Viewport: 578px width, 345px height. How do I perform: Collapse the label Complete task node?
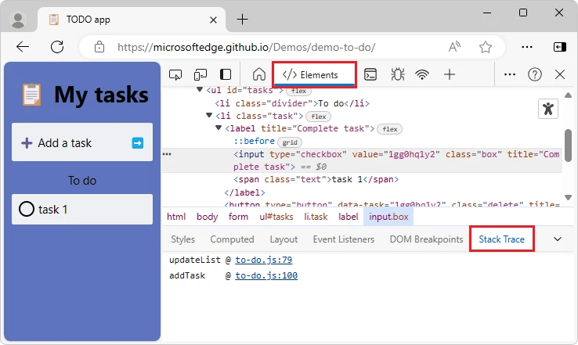(x=219, y=128)
